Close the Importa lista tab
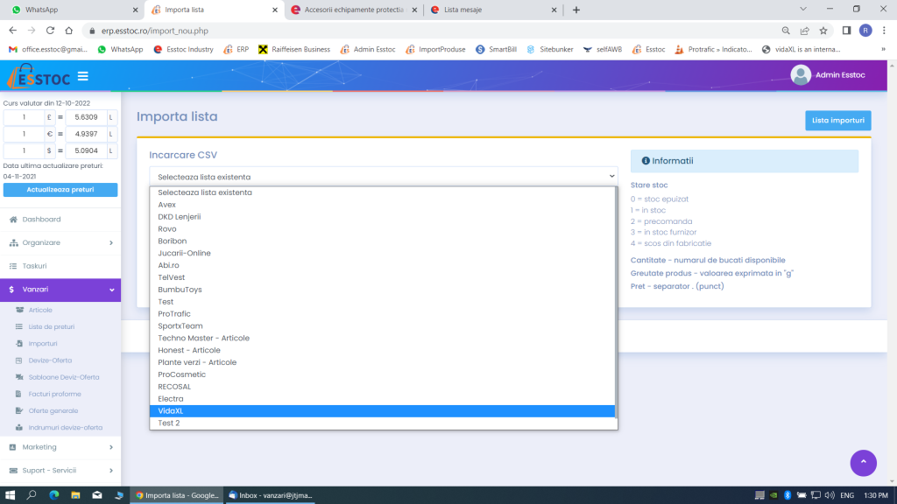897x504 pixels. (x=274, y=10)
